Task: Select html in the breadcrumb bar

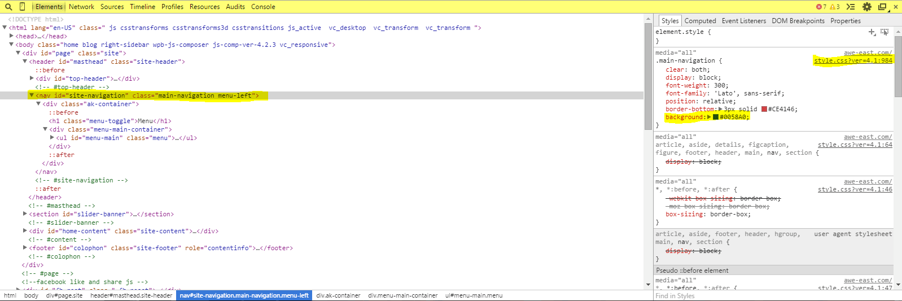Action: click(x=10, y=295)
